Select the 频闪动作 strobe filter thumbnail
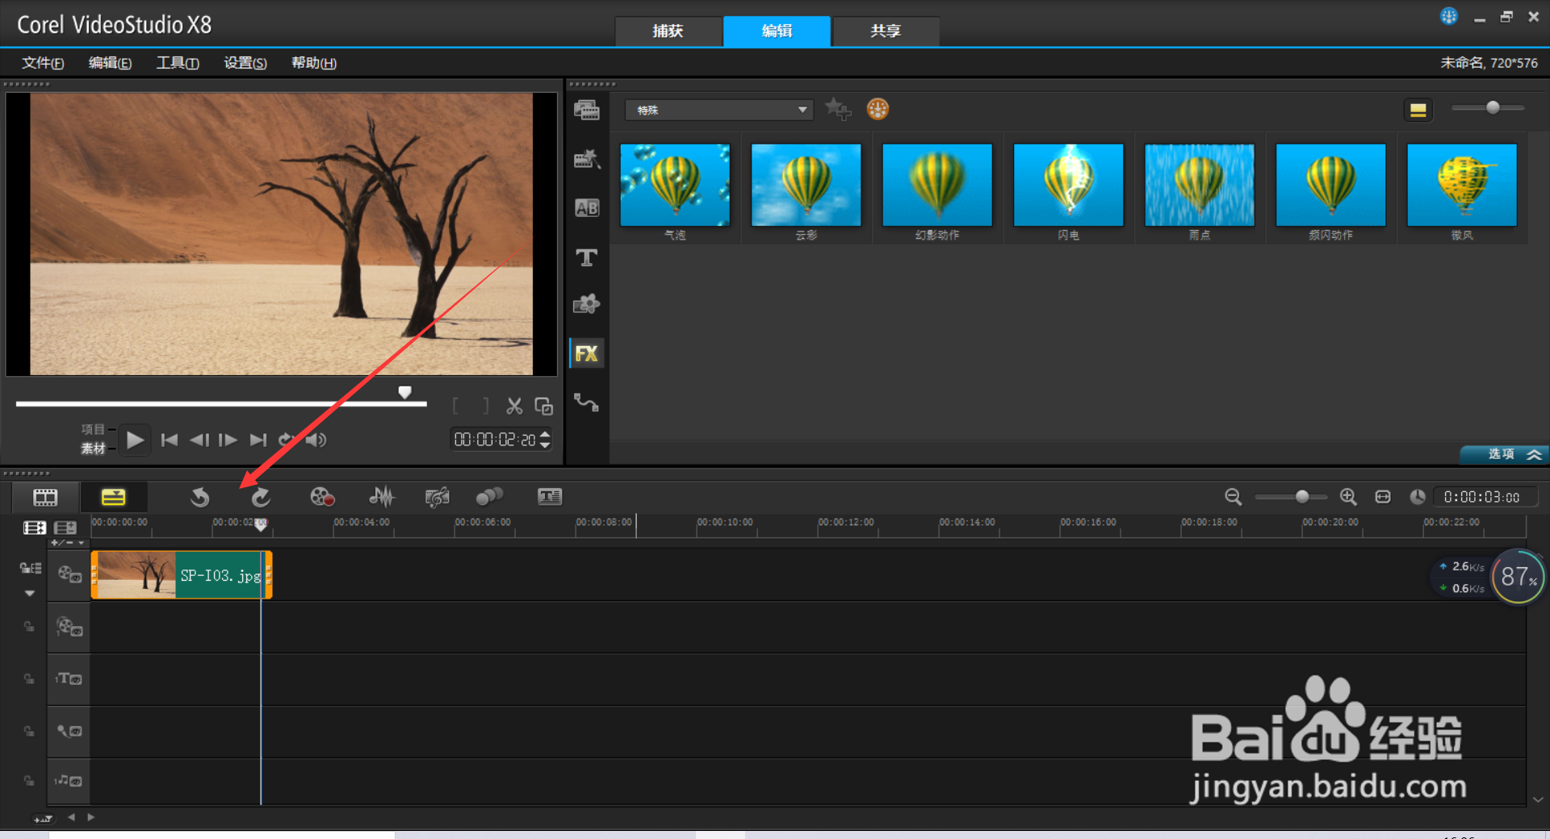The width and height of the screenshot is (1550, 839). tap(1330, 185)
